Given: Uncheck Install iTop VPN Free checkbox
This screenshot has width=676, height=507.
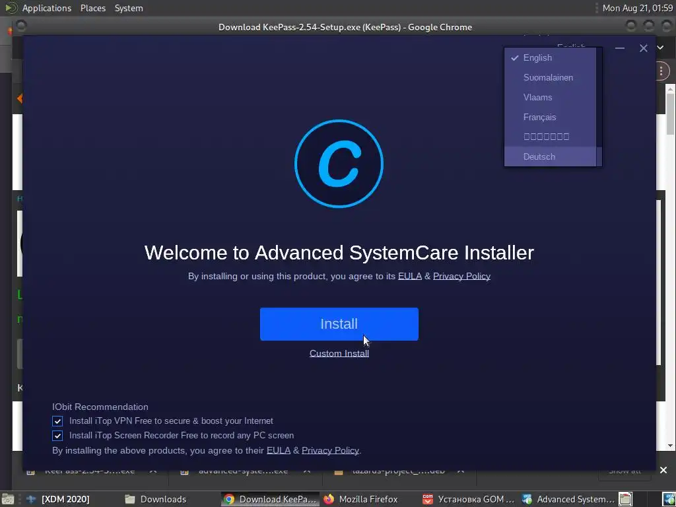Looking at the screenshot, I should point(57,421).
